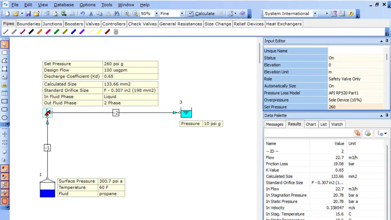391x220 pixels.
Task: Expand the System International units dropdown
Action: [315, 14]
